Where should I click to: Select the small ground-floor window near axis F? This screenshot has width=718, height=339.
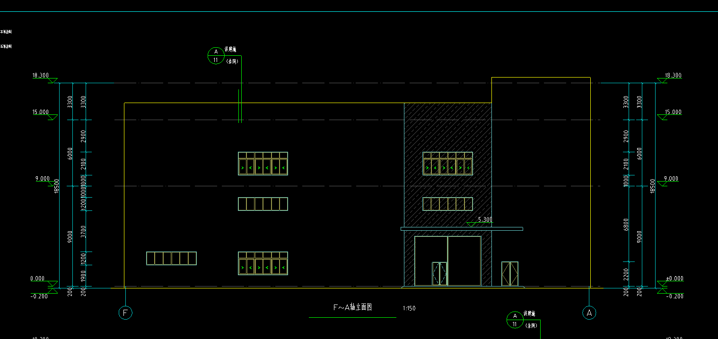pyautogui.click(x=171, y=258)
